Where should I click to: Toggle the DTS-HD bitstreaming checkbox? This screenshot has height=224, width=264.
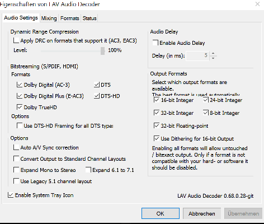97,96
